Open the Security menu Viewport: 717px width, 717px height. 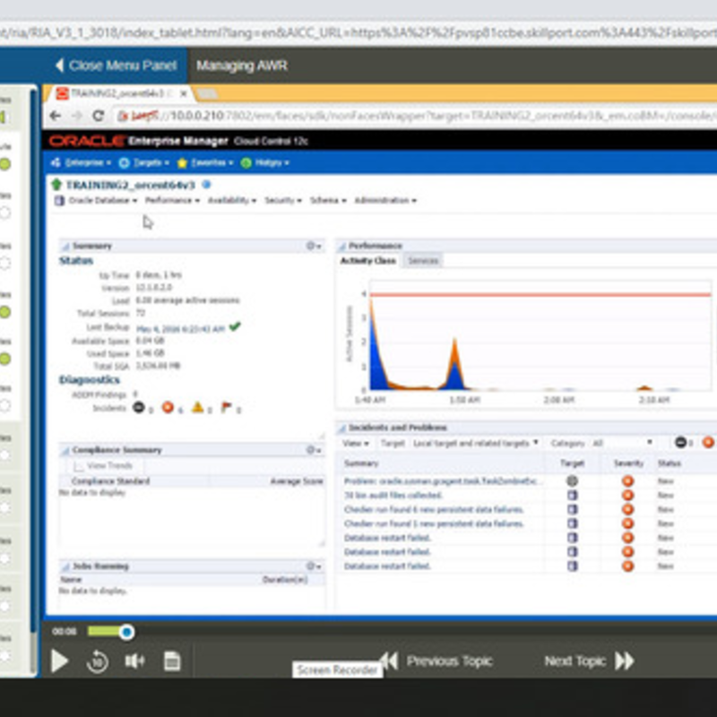(x=283, y=200)
